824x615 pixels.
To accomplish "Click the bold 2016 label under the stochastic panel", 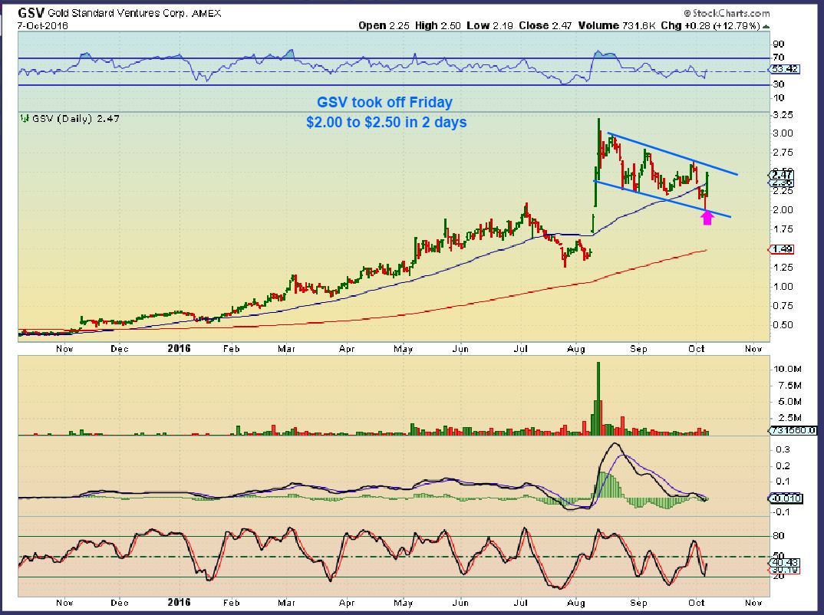I will click(x=179, y=603).
